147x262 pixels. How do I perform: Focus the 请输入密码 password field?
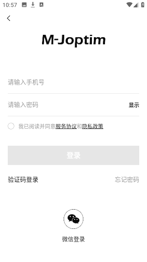tap(67, 105)
